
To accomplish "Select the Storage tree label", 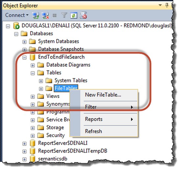I will coord(55,127).
